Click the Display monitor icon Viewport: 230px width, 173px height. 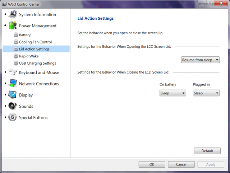coord(13,94)
